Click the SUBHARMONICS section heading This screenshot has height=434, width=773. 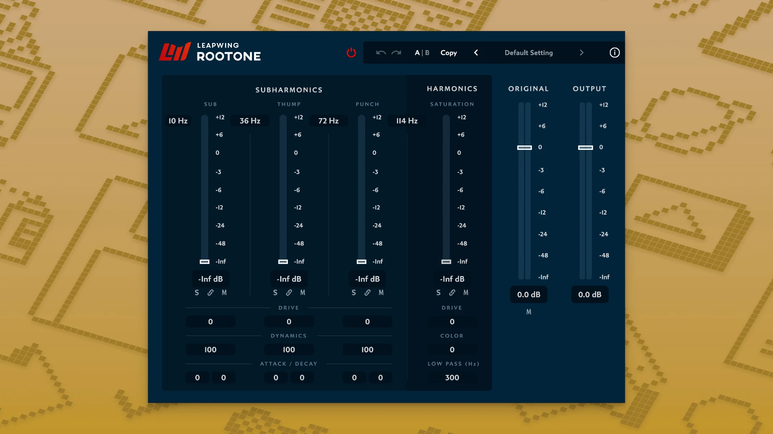(x=289, y=90)
